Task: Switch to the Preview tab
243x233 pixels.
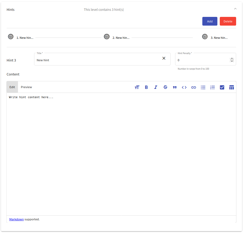Action: tap(26, 87)
